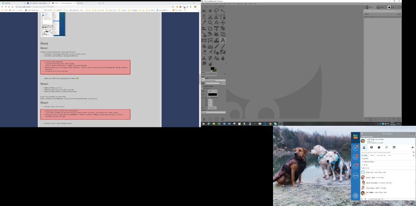Select the Ellipse Select tool in GIMP
Screen dimensions: 416x206
pyautogui.click(x=210, y=11)
